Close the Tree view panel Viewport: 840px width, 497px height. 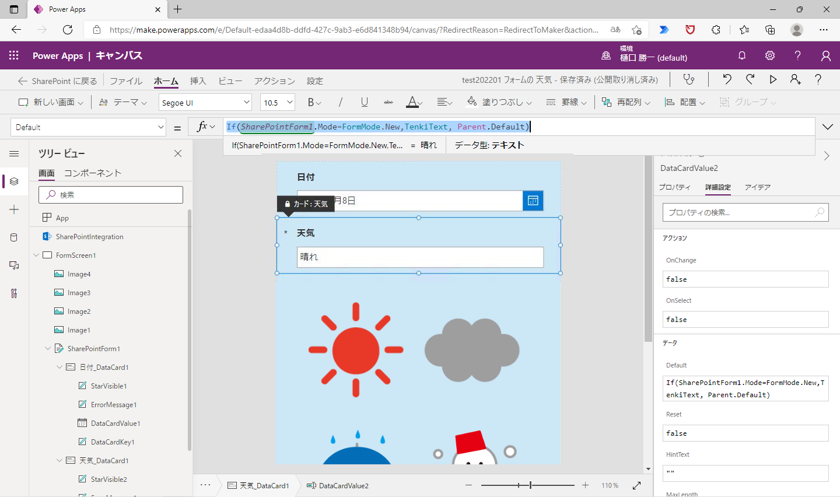pyautogui.click(x=178, y=153)
